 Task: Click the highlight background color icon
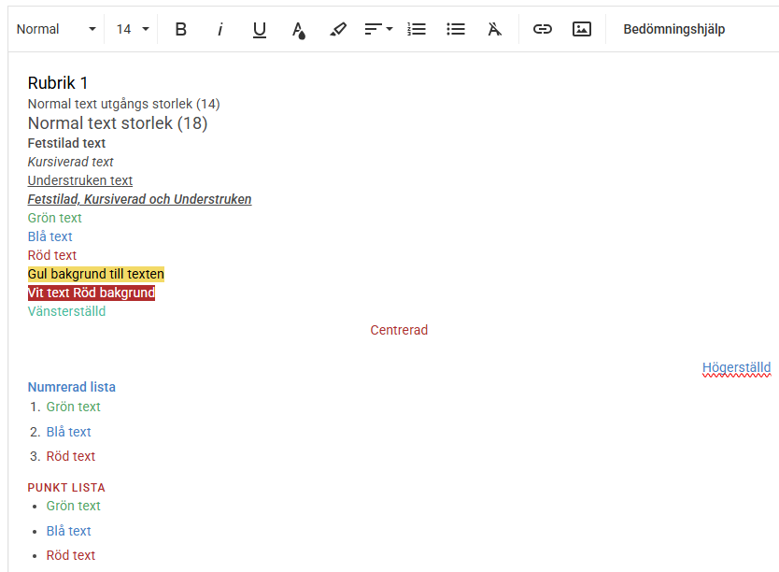(338, 29)
